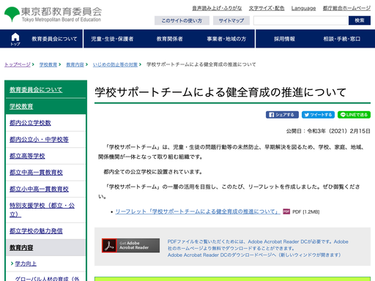Click the page title 学校サポートチームによる健全育成の推進について
The image size is (375, 281).
(220, 92)
